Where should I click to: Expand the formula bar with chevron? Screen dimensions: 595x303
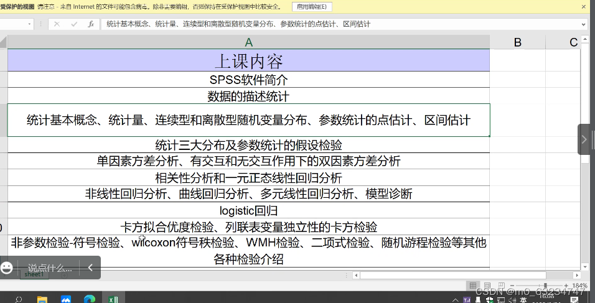point(584,24)
